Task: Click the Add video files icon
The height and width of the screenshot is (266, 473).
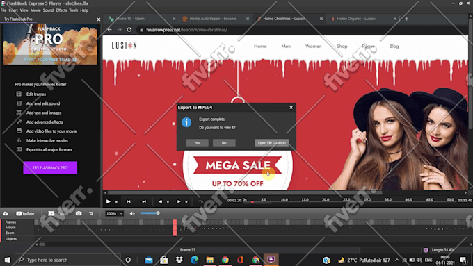Action: (x=19, y=131)
